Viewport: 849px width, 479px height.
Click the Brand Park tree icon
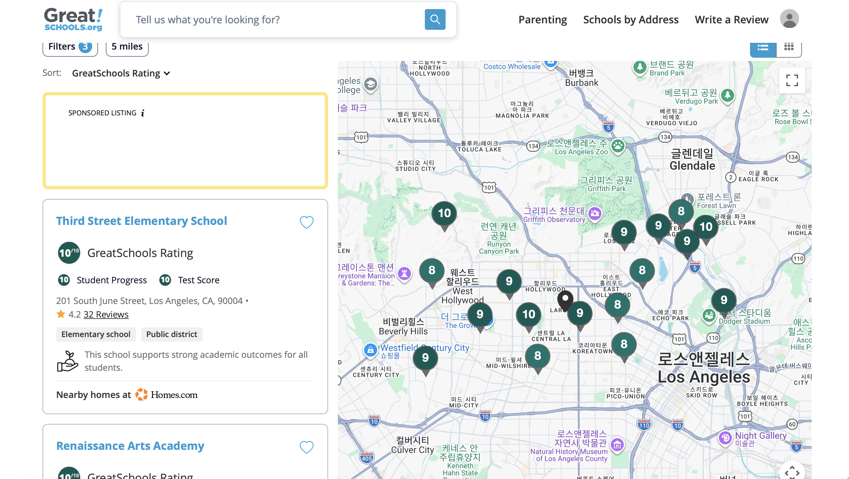(x=640, y=67)
